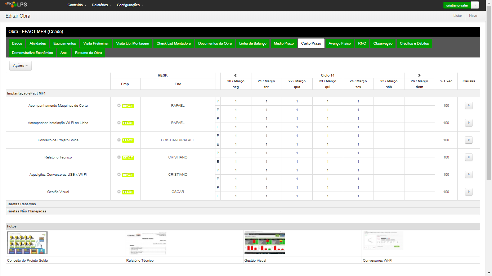Open the Conteúdo menu
This screenshot has height=276, width=492.
point(77,5)
